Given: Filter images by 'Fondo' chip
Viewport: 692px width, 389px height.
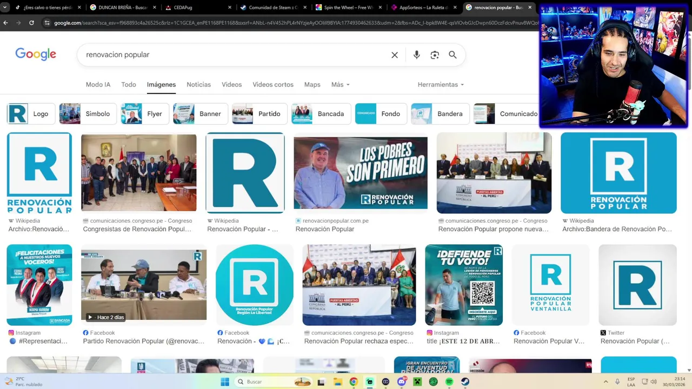Looking at the screenshot, I should [381, 114].
